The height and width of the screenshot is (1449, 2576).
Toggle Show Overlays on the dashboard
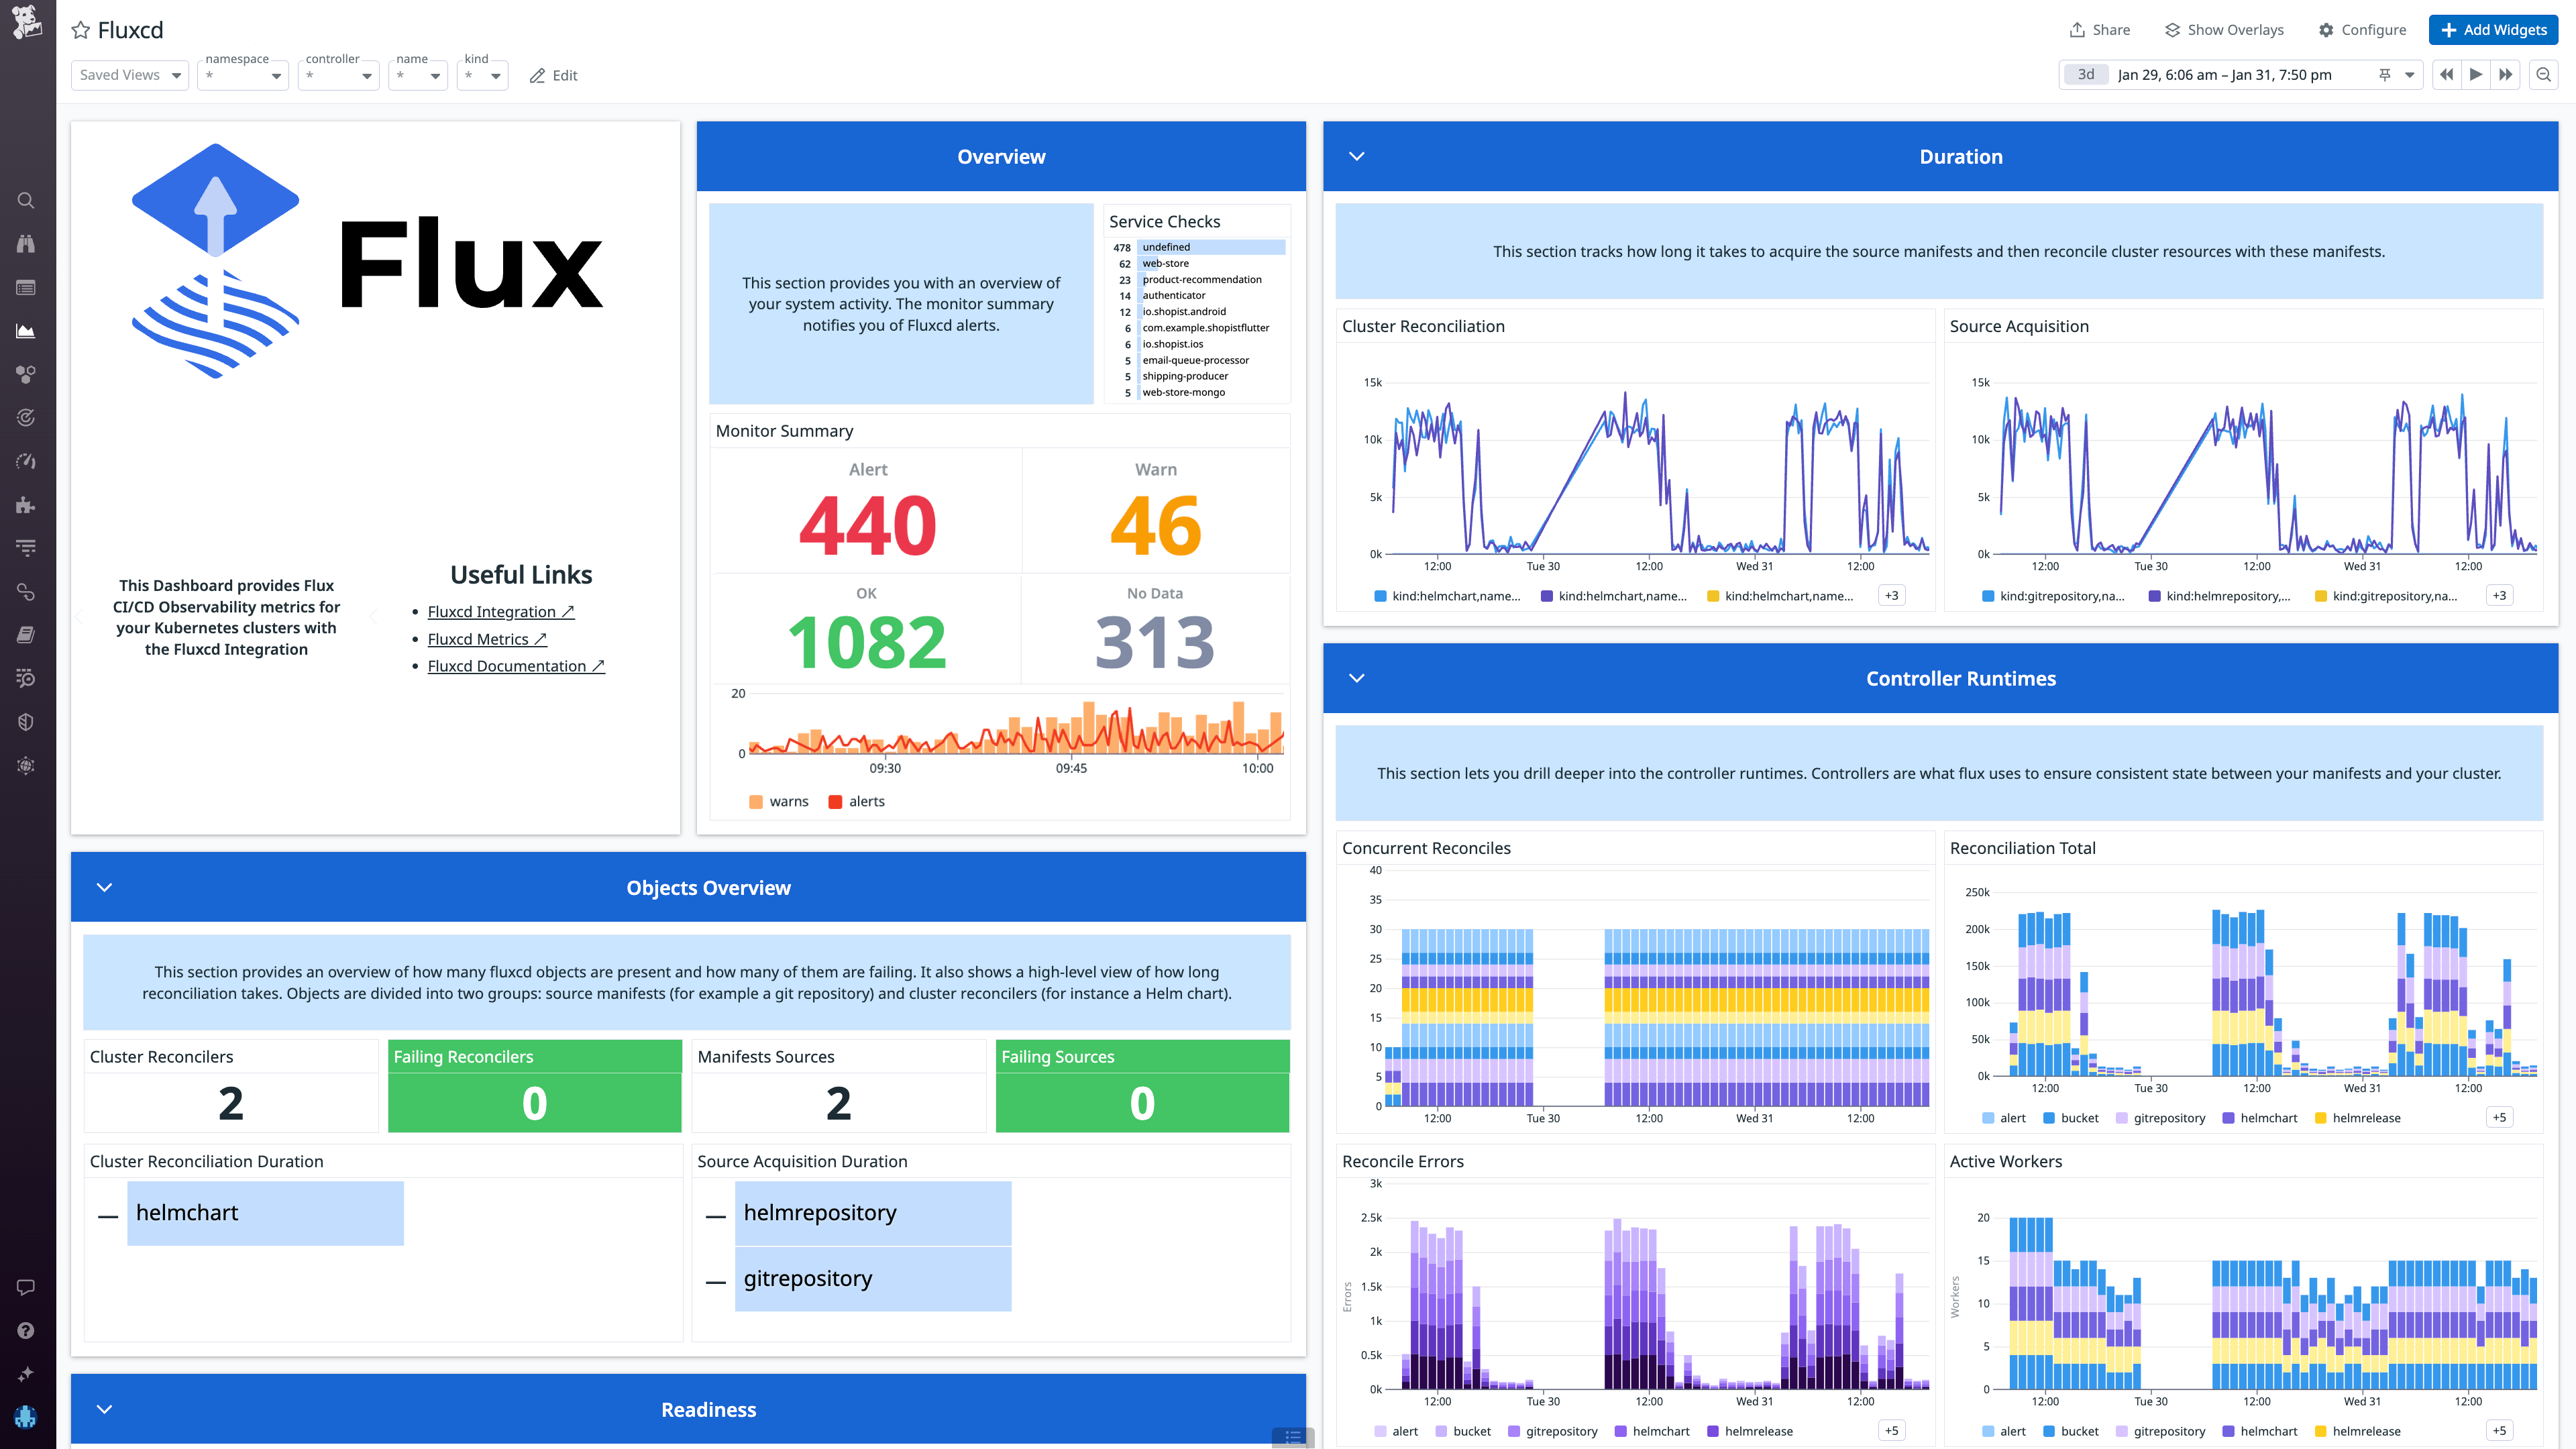coord(2223,30)
